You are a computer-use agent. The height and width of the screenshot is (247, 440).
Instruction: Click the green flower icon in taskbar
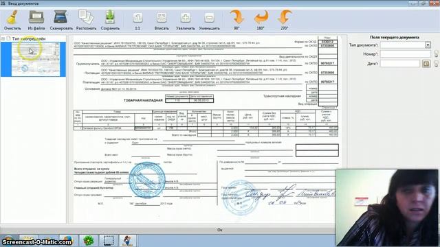coord(89,241)
